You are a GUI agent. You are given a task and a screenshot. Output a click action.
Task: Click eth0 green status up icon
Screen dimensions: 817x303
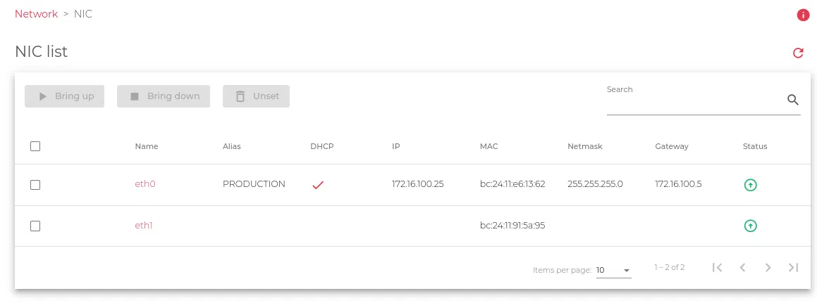click(x=751, y=185)
